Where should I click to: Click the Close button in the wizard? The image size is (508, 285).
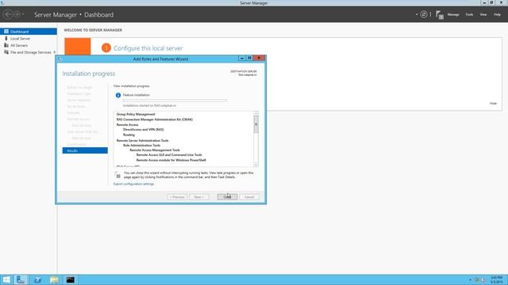[227, 197]
